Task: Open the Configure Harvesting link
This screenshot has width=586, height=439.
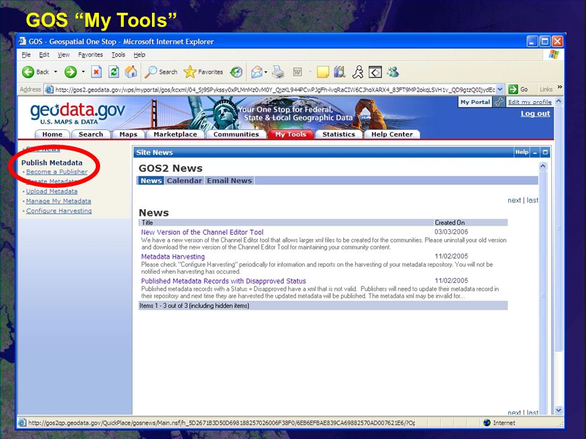Action: 59,210
